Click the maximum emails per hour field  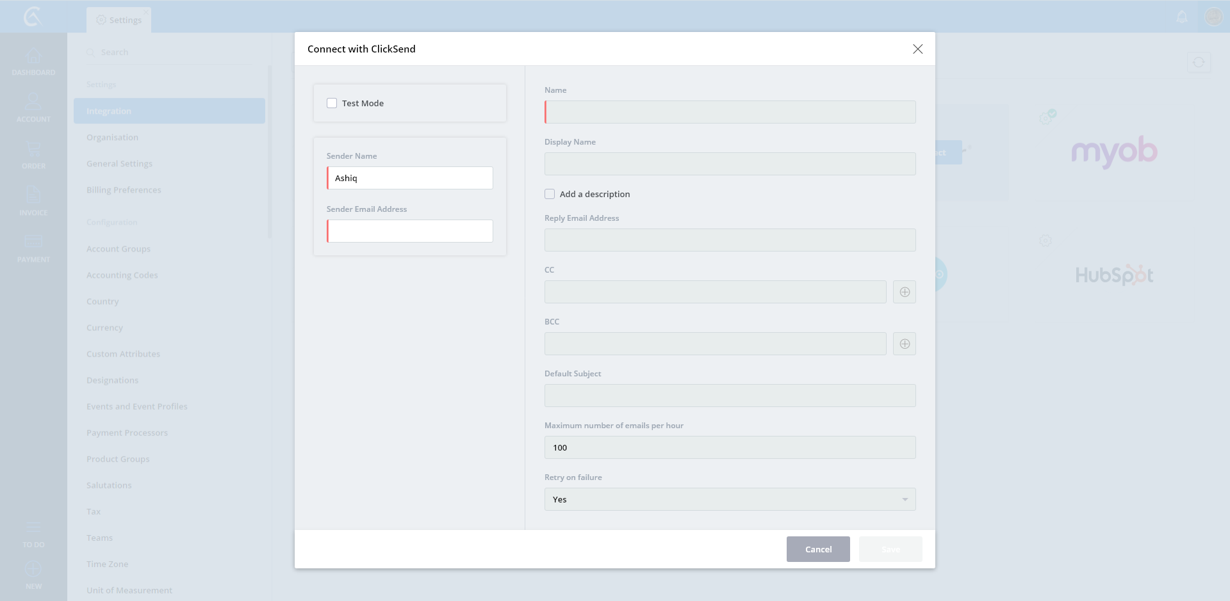[x=730, y=447]
